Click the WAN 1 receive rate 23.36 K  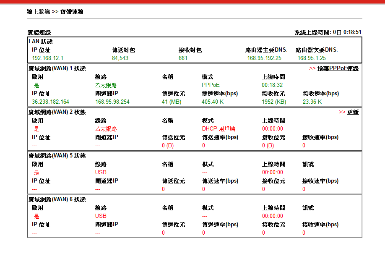click(x=312, y=102)
